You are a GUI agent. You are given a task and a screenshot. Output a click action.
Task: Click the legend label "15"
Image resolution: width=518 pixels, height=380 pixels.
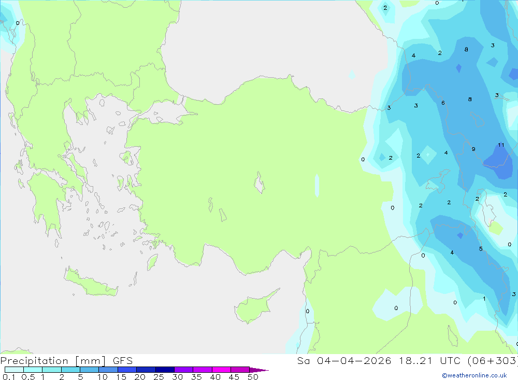click(121, 377)
